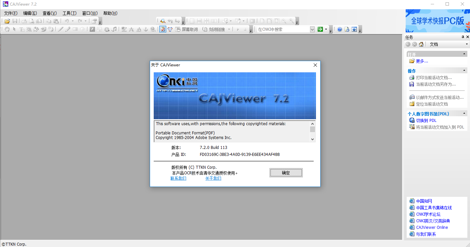The width and height of the screenshot is (470, 247).
Task: Open the 中国知网 link
Action: (x=424, y=201)
